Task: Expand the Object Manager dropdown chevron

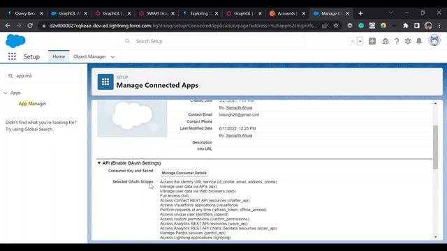Action: [113, 56]
